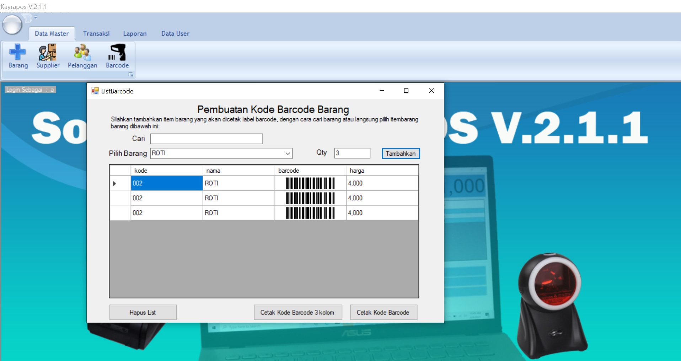
Task: Open the Supplier icon in ribbon
Action: click(x=48, y=56)
